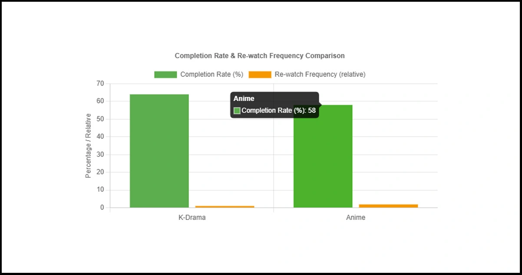
Task: Click the Anime orange re-watch bar
Action: tap(388, 206)
